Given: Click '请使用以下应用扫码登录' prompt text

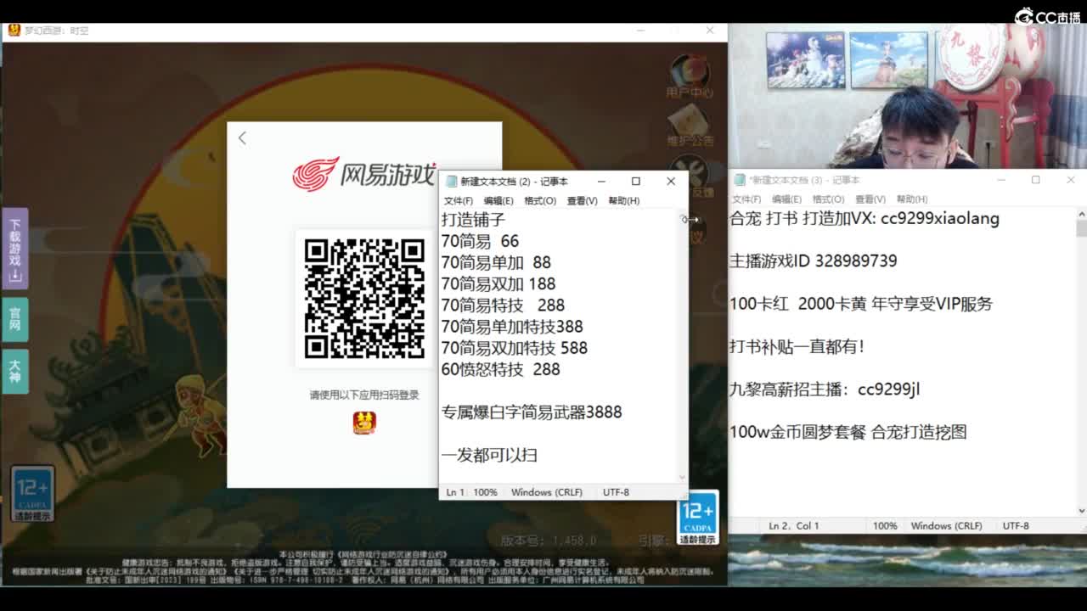Looking at the screenshot, I should point(364,395).
